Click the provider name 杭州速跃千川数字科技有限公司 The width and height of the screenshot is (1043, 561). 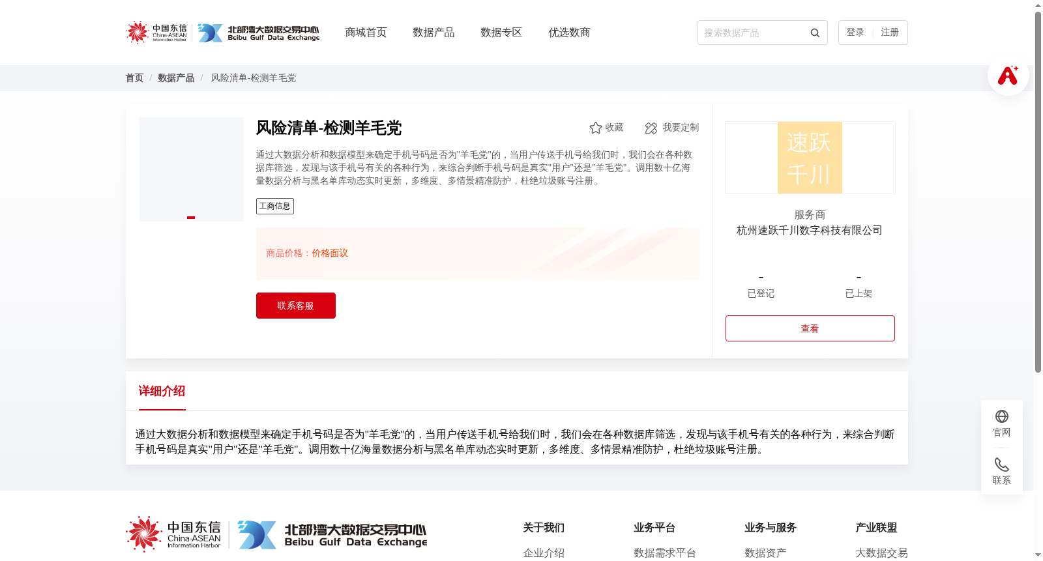(810, 231)
